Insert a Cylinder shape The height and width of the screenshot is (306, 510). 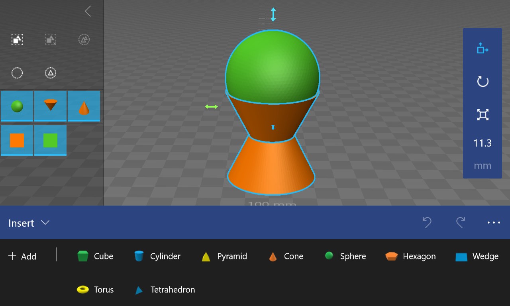click(x=157, y=256)
